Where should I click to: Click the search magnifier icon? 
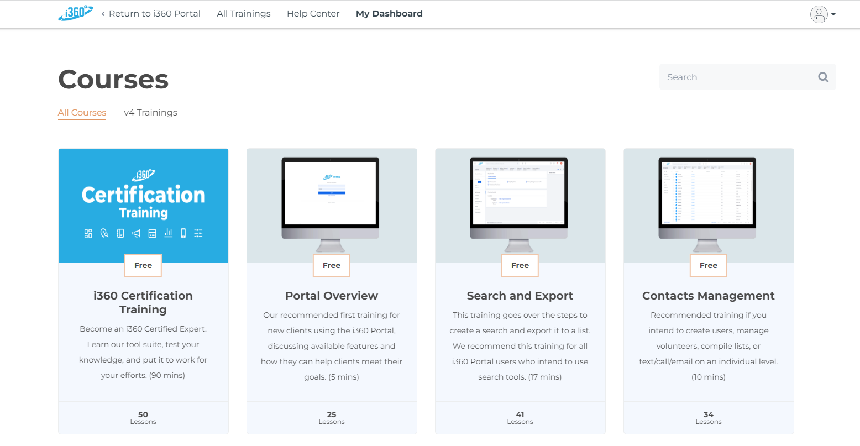(823, 77)
